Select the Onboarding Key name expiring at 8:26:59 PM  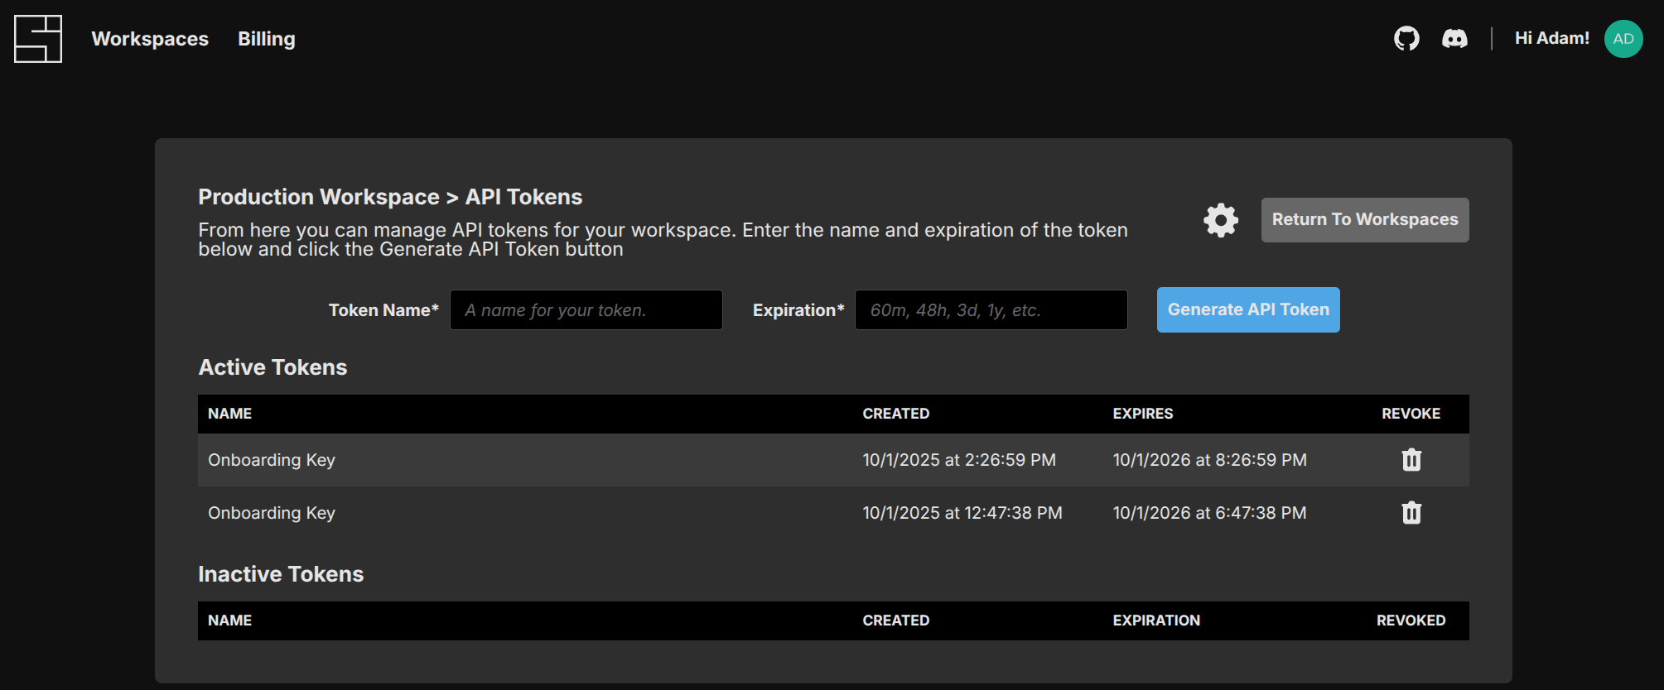(272, 460)
